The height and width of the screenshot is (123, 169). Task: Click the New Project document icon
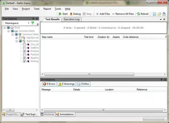click(x=154, y=14)
